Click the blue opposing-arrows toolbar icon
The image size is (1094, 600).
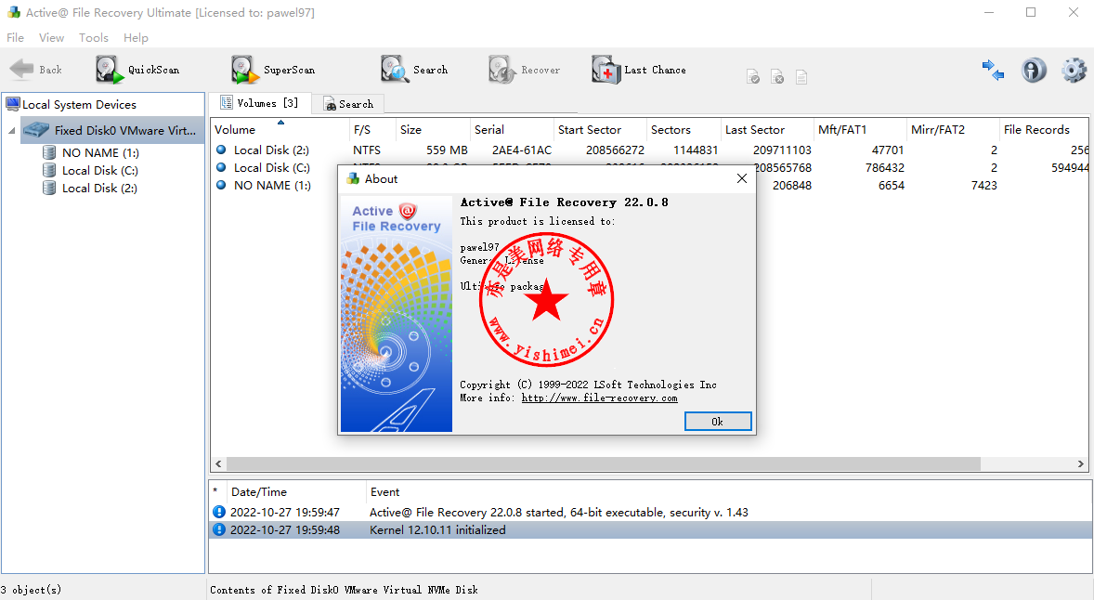coord(993,70)
